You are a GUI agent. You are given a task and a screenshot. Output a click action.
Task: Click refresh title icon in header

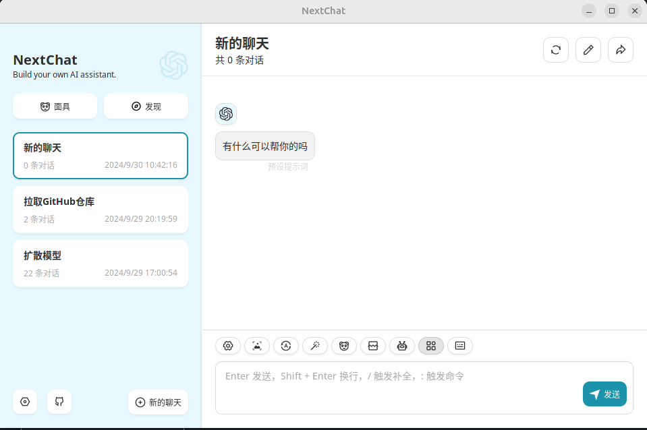(x=556, y=50)
